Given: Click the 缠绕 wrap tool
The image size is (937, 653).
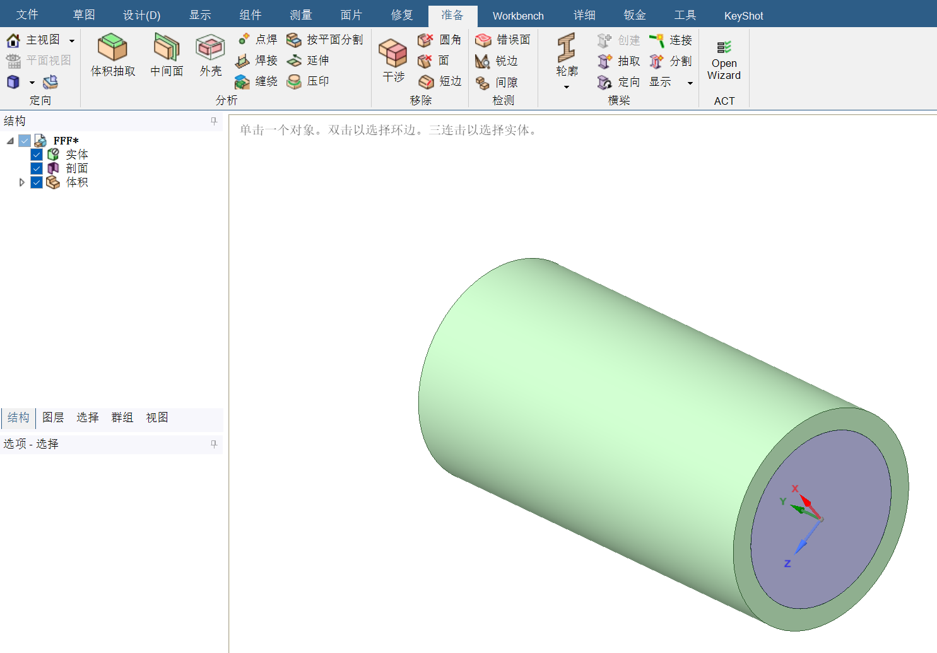Looking at the screenshot, I should click(x=257, y=81).
